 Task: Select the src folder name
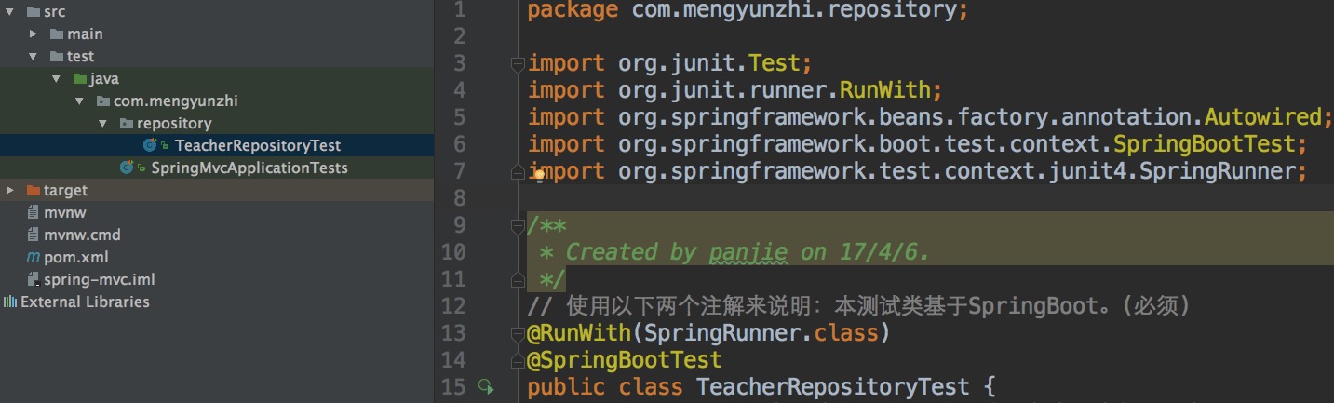(54, 12)
